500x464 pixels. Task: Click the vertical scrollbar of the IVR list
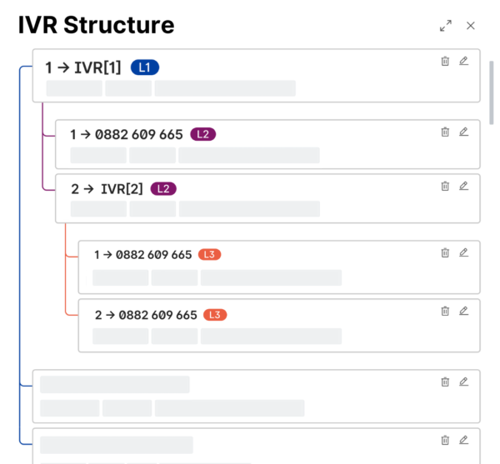coord(492,92)
